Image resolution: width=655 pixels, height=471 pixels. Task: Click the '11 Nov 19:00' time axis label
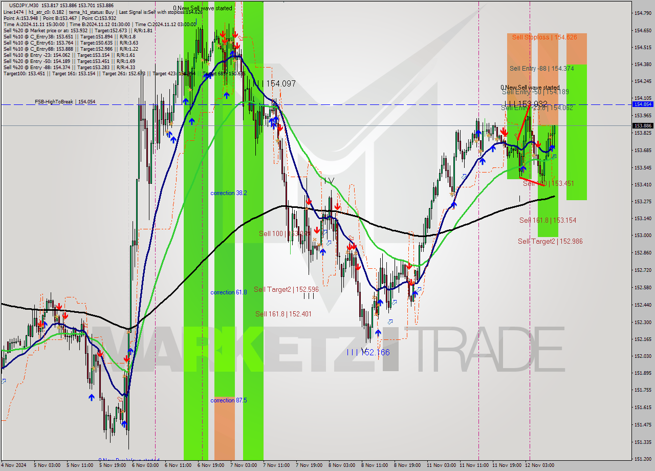507,465
